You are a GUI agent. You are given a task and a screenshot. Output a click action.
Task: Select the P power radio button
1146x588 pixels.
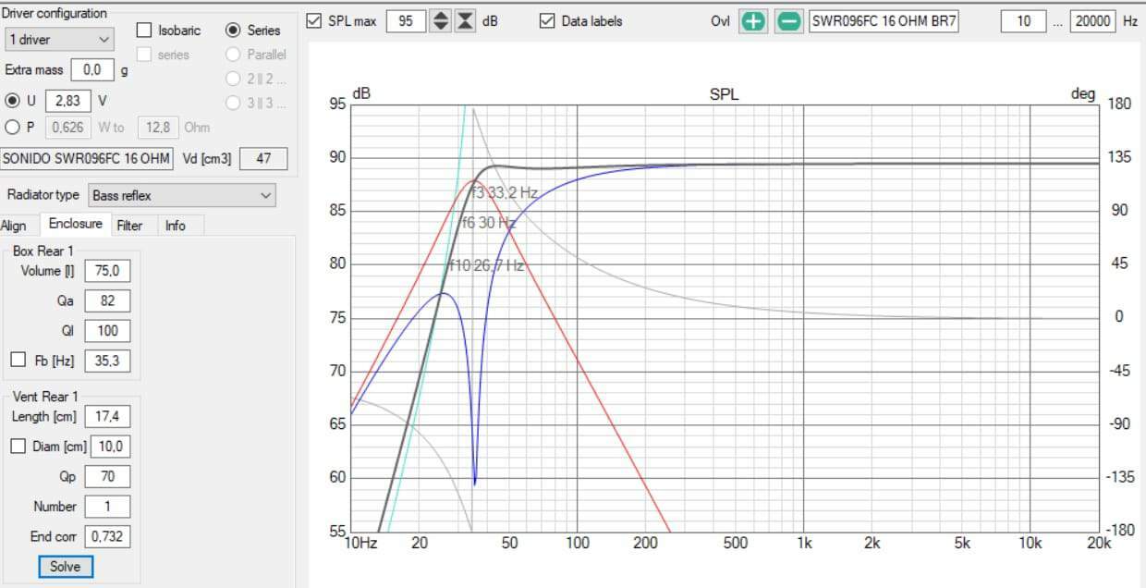12,128
